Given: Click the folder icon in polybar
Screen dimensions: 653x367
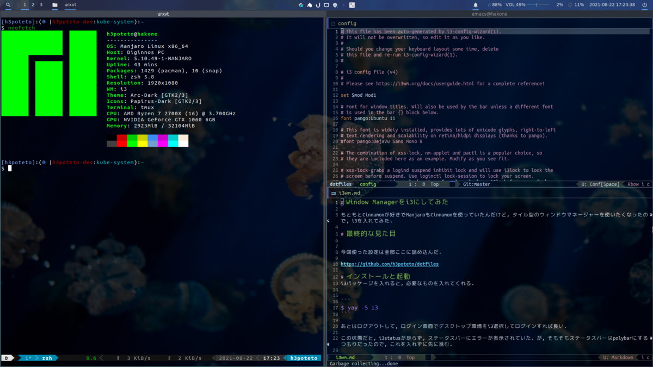Looking at the screenshot, I should [55, 5].
